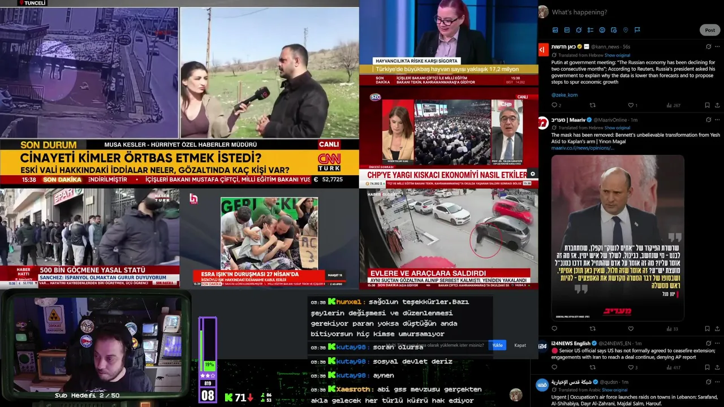Open more options on qudsn tweet
Viewport: 724px width, 407px height.
[717, 382]
